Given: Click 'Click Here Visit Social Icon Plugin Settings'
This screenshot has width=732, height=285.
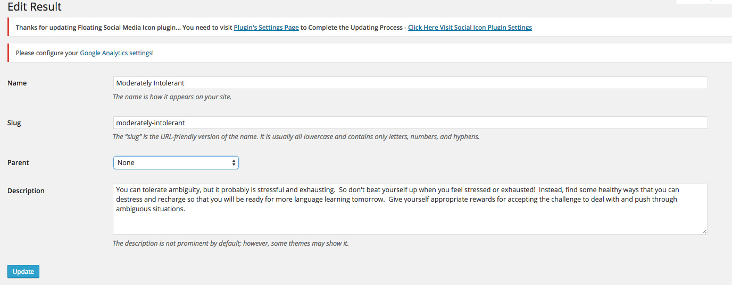Looking at the screenshot, I should (x=470, y=28).
